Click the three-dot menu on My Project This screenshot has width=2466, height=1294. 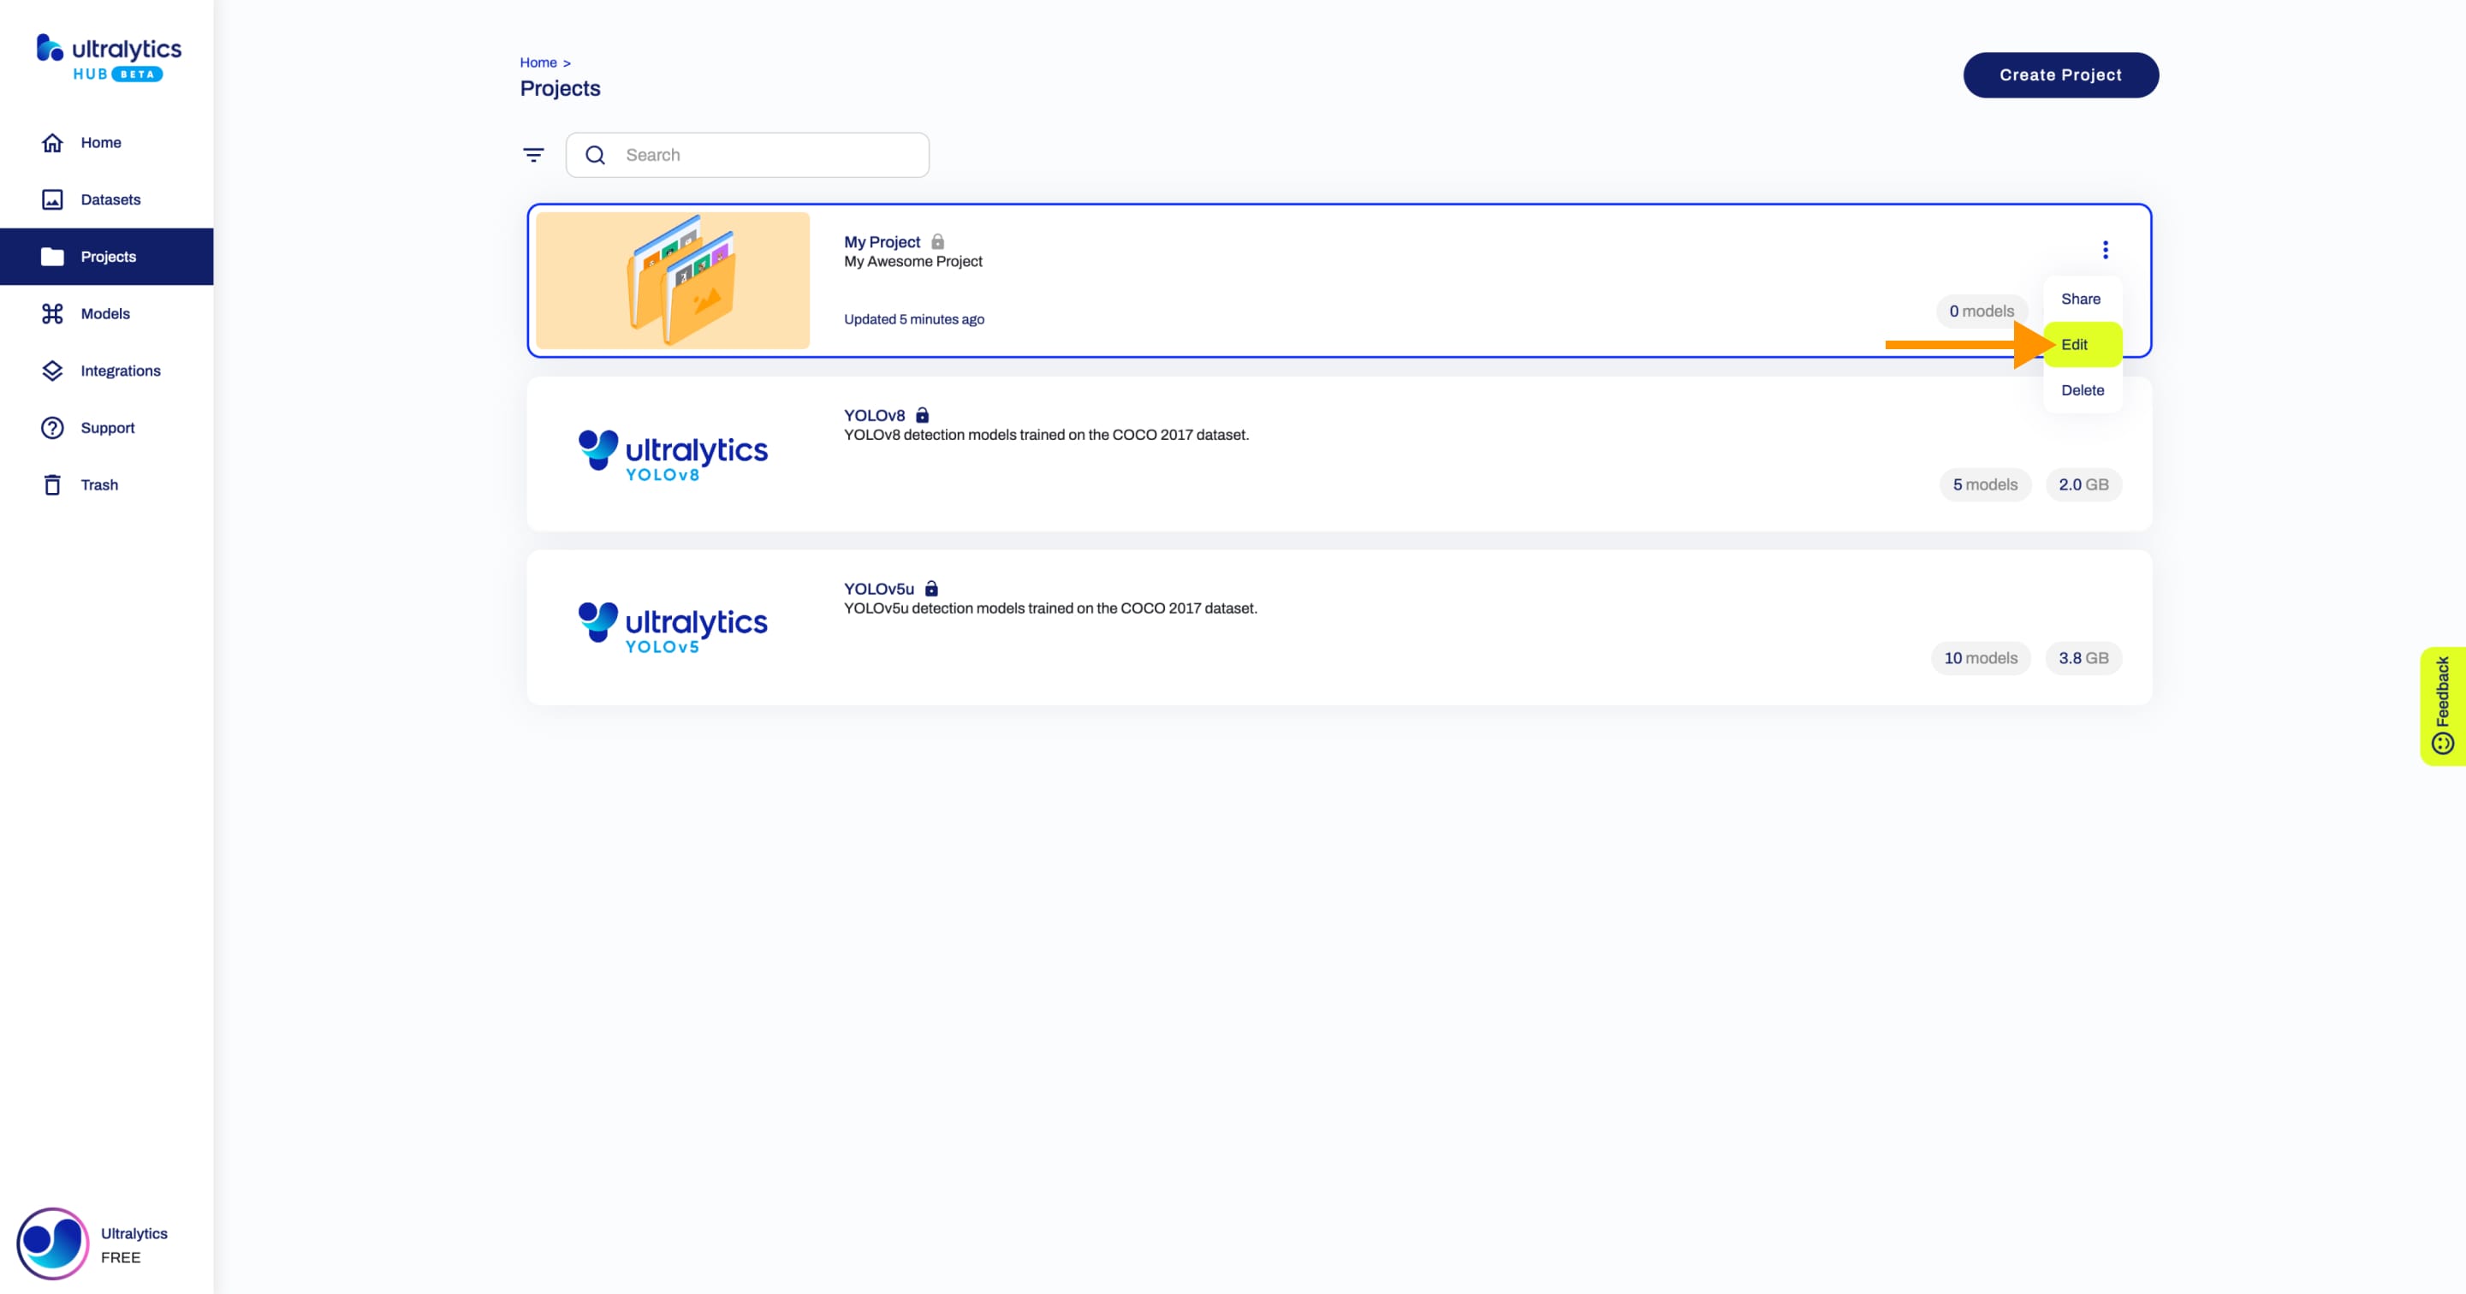coord(2106,249)
